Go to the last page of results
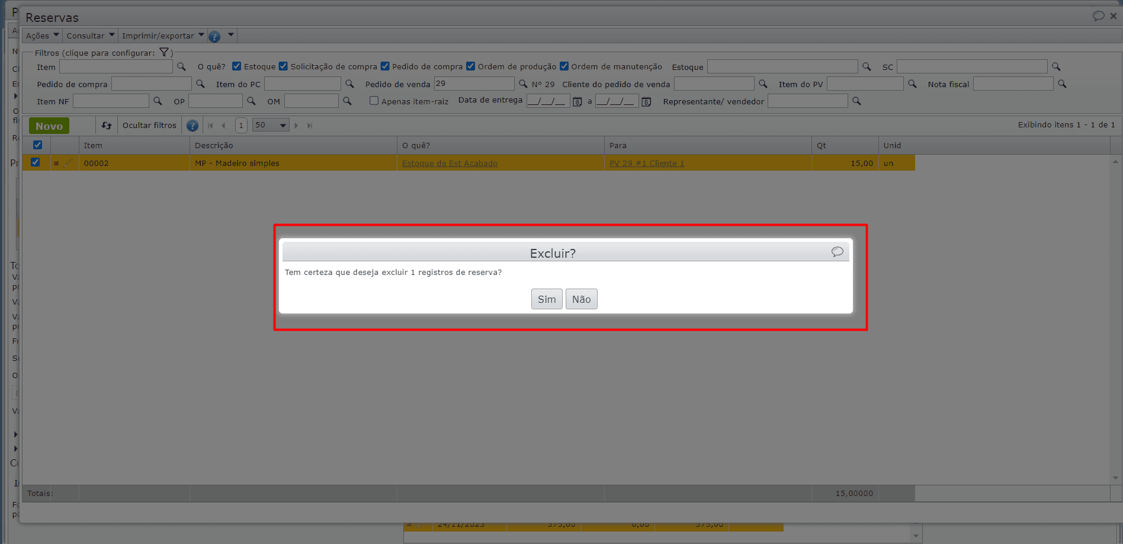This screenshot has height=544, width=1123. [309, 126]
